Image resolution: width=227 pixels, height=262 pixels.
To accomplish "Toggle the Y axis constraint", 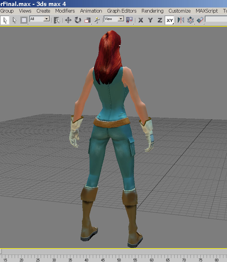I will pos(150,20).
